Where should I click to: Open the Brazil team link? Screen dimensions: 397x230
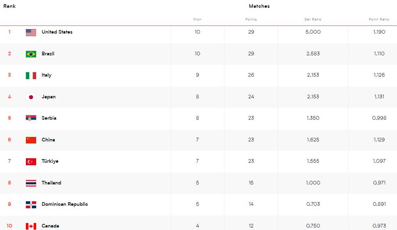48,54
